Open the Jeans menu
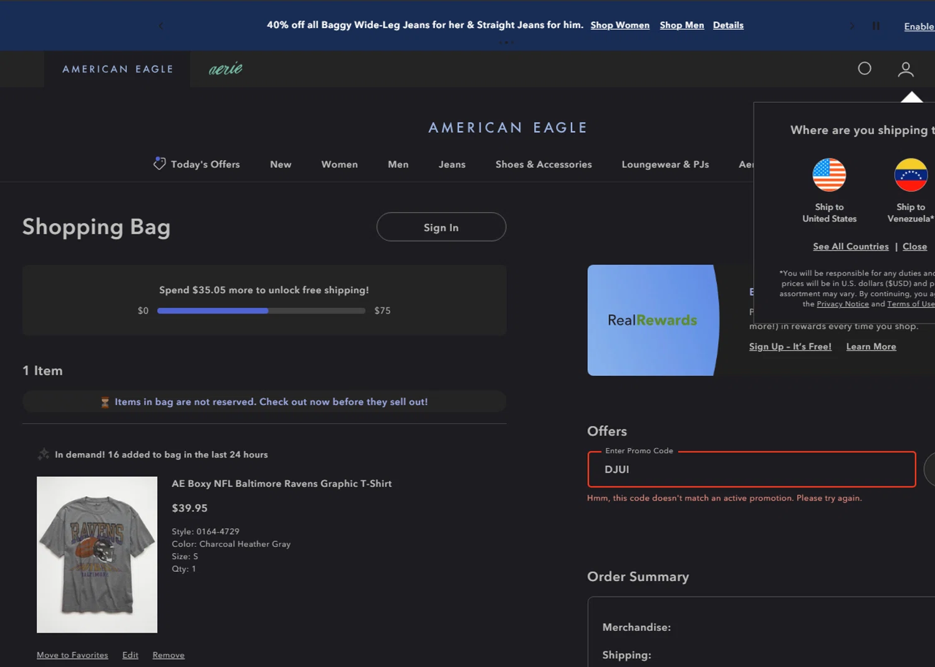 452,165
